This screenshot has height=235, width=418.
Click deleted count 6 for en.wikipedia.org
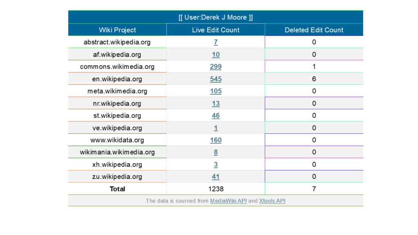tap(314, 79)
